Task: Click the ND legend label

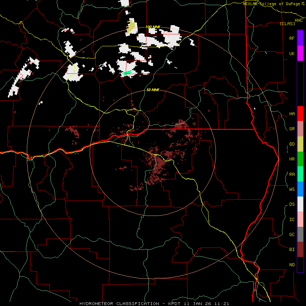Action: [292, 265]
